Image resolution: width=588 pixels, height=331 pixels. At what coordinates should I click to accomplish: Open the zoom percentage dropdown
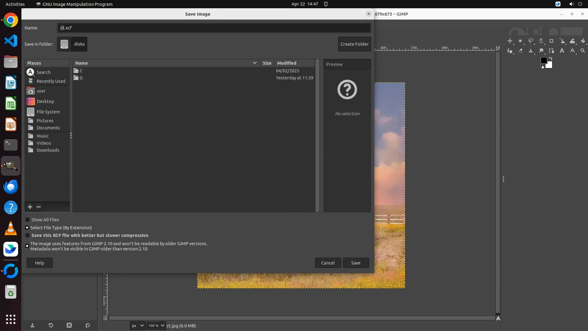(163, 325)
